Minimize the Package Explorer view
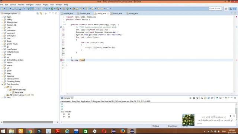Screen dimensions: 238x134 [53, 13]
